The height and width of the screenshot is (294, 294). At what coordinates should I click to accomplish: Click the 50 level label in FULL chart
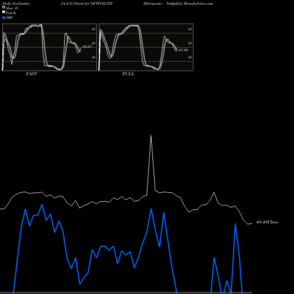point(190,43)
